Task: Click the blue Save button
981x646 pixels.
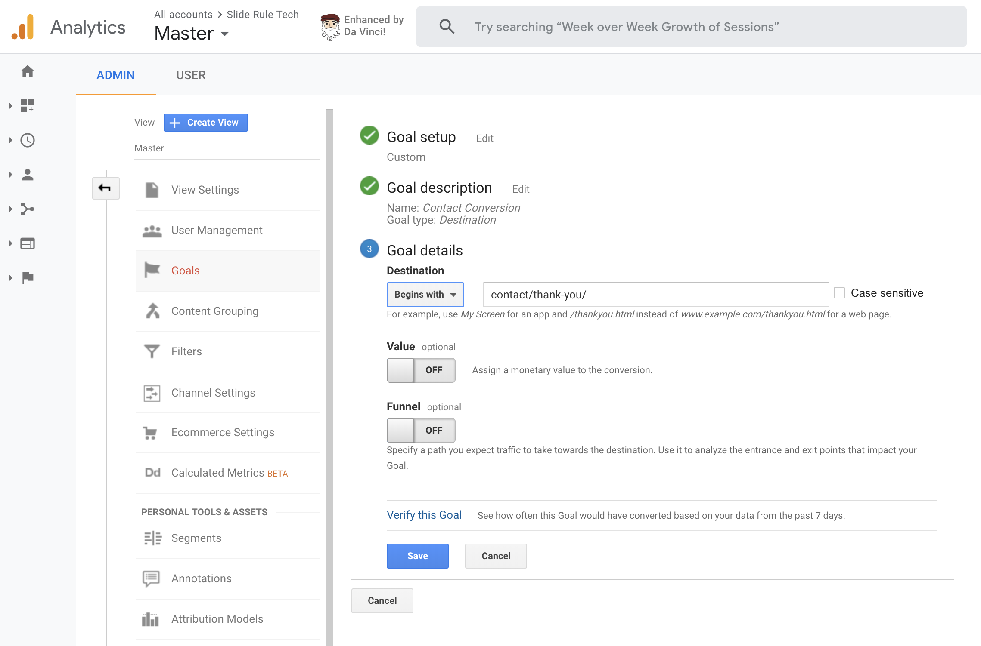Action: (x=417, y=556)
